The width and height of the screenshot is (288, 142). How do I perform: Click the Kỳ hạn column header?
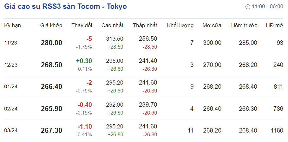[x=12, y=25]
